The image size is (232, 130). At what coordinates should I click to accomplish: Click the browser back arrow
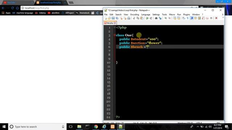coord(3,8)
